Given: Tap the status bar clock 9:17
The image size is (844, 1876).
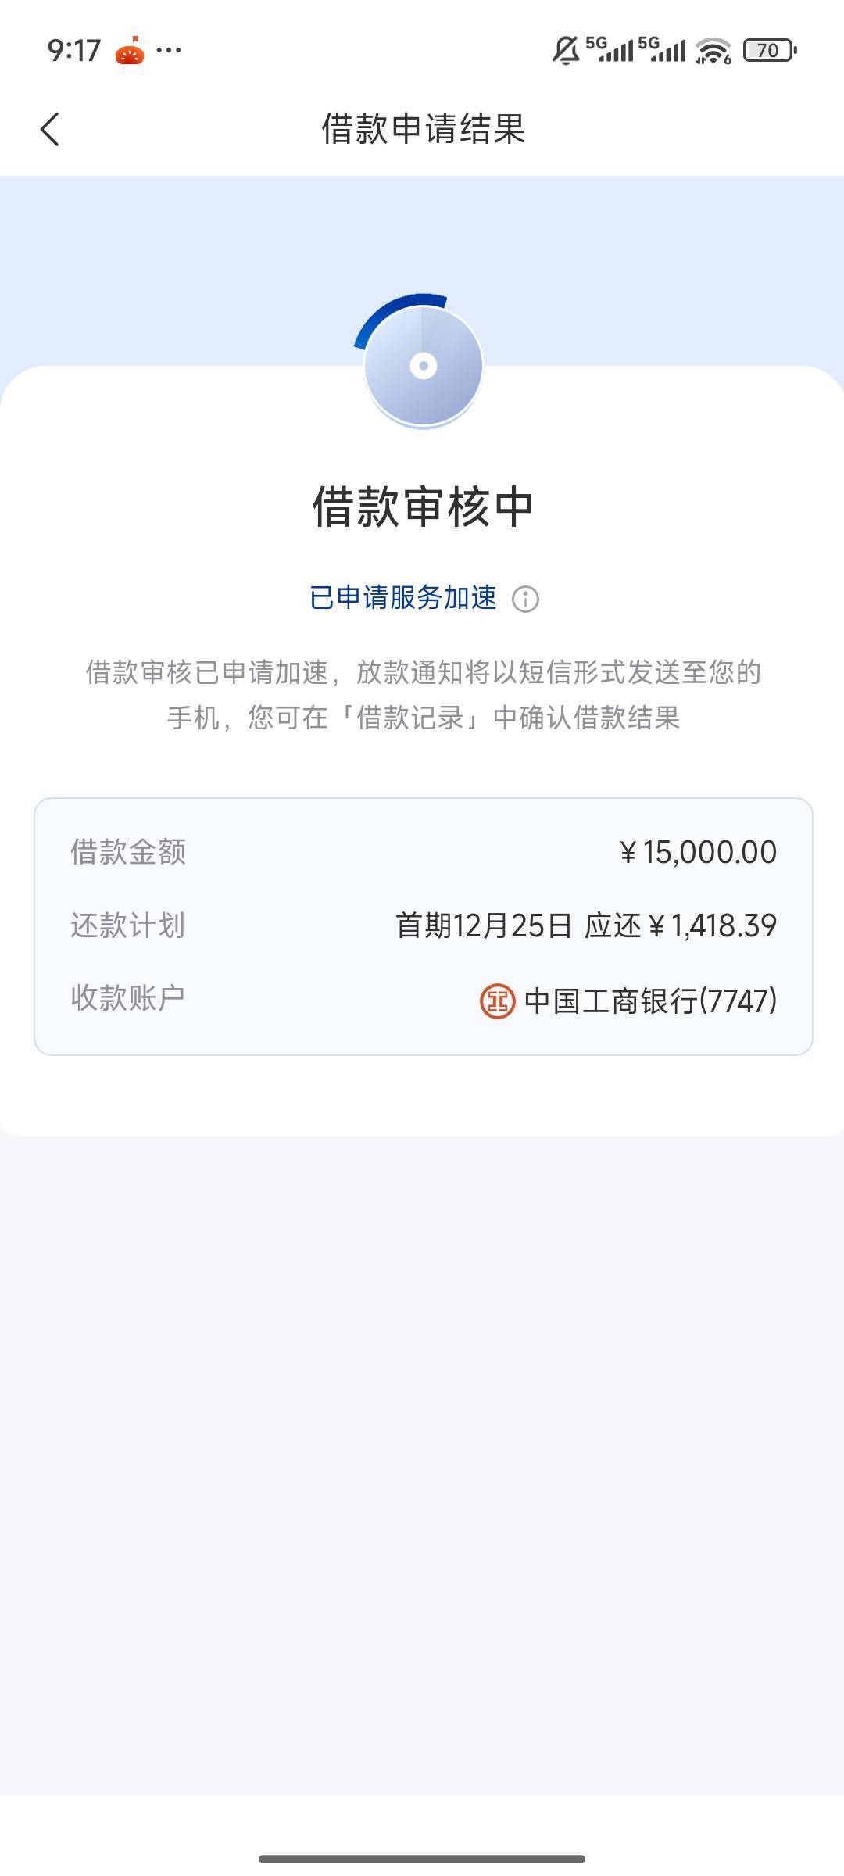Looking at the screenshot, I should point(74,51).
